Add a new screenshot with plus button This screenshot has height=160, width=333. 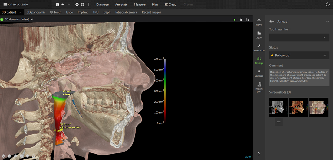pos(279,122)
